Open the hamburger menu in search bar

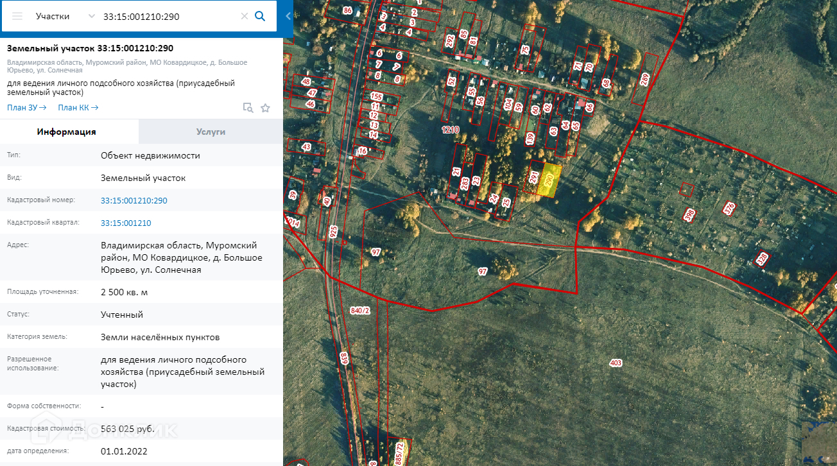(17, 16)
